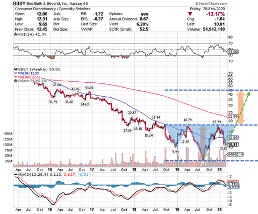Click the 19.94 price peak label
This screenshot has width=258, height=214.
pos(156,118)
